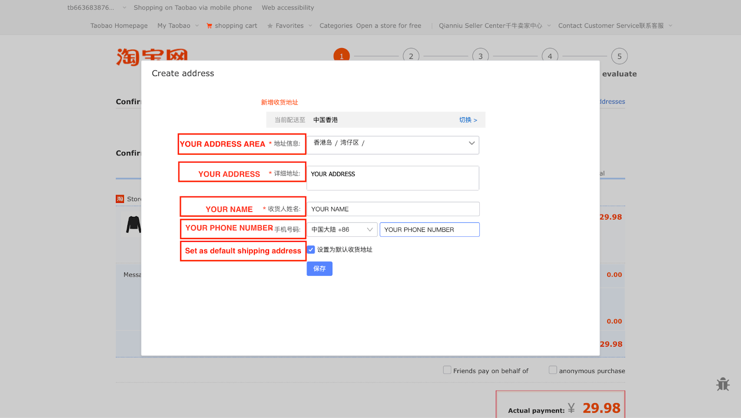Click the store icon beside Store name
Screen dimensions: 741x418
120,199
